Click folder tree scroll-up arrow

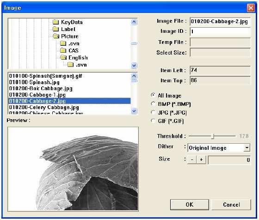134,22
